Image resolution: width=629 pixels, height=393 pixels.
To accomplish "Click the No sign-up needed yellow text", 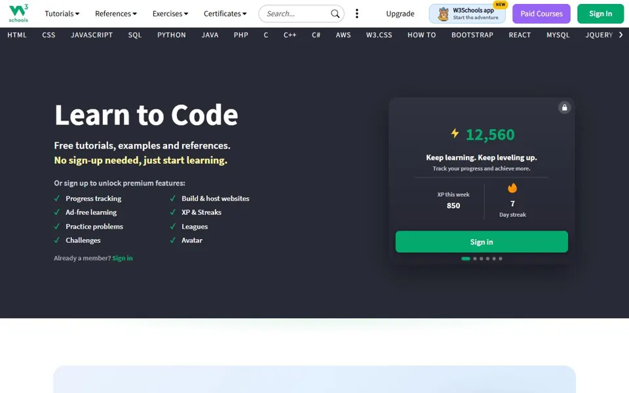I will pos(141,160).
